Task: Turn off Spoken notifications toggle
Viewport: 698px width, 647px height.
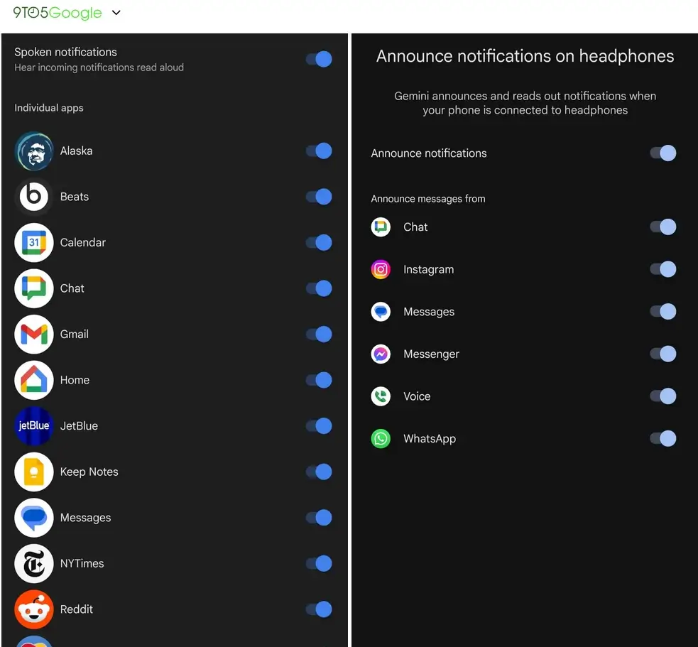Action: click(x=319, y=59)
